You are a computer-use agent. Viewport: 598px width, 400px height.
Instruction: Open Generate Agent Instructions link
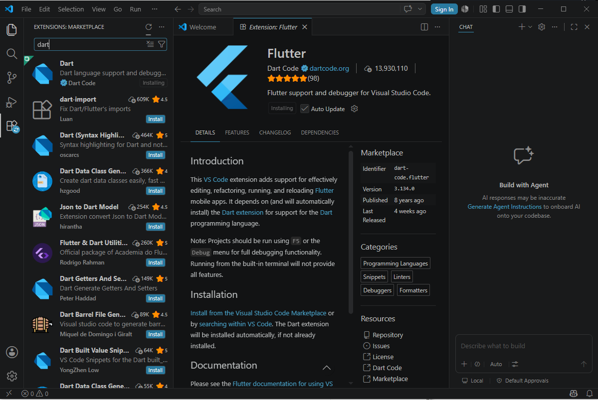[x=505, y=207]
